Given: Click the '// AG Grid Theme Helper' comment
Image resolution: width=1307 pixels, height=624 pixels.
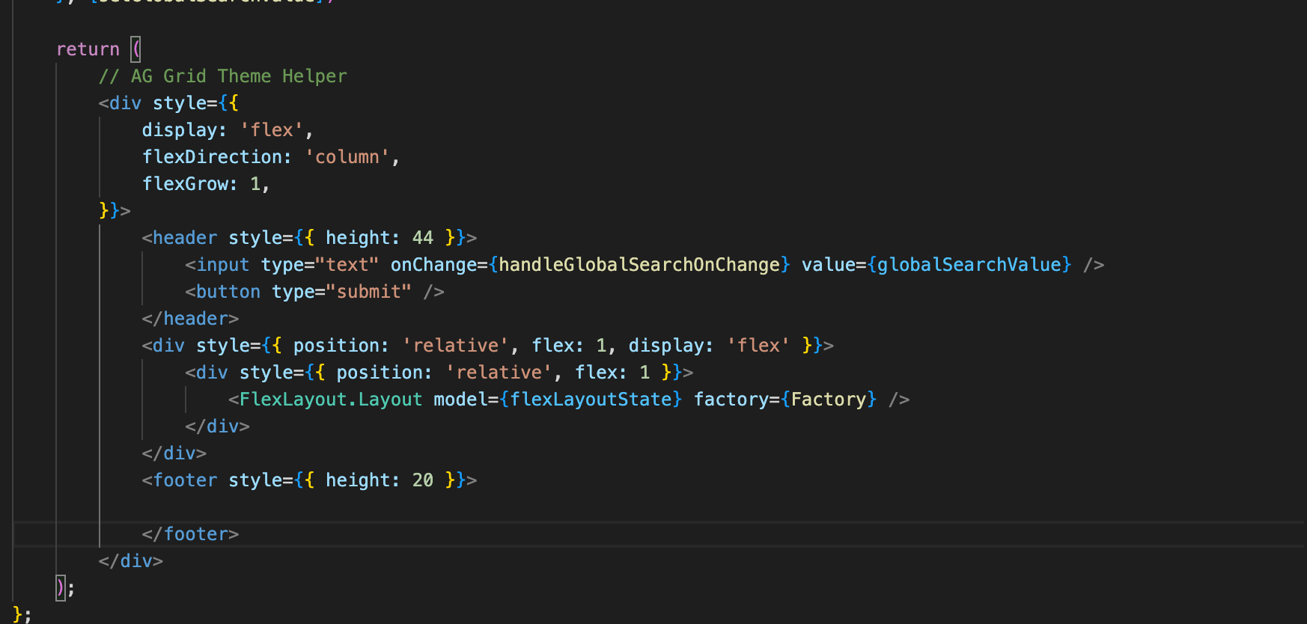Looking at the screenshot, I should click(222, 76).
